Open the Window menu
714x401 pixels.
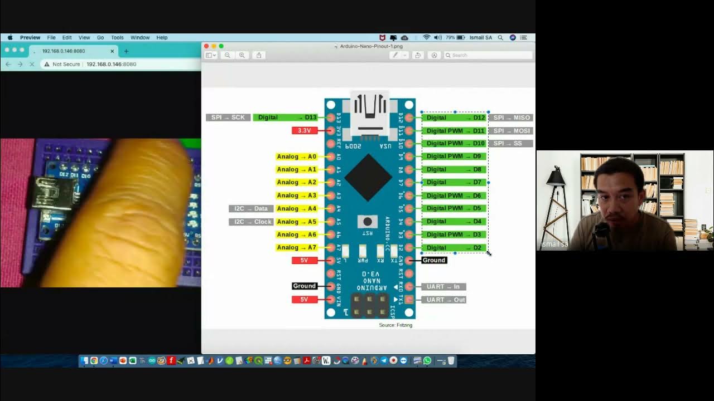140,37
